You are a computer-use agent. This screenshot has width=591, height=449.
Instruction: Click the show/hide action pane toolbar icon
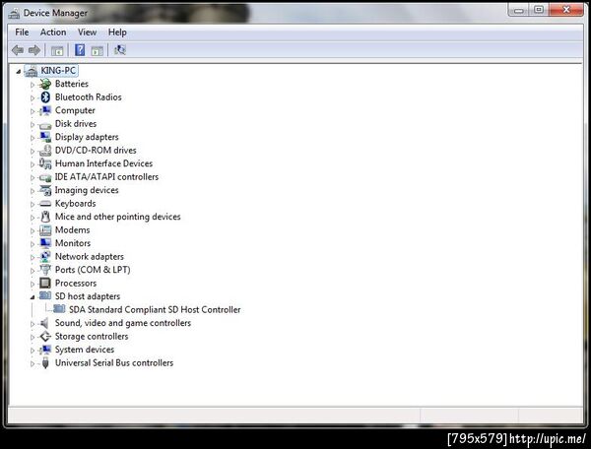pyautogui.click(x=98, y=50)
